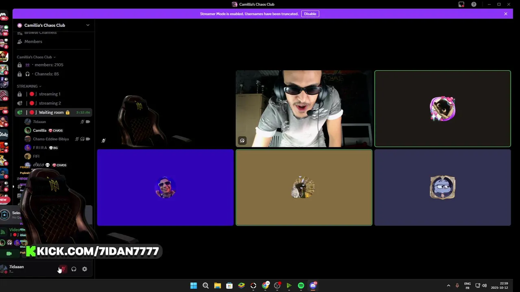
Task: Click user 7idaaan in Waiting room
Action: 39,122
